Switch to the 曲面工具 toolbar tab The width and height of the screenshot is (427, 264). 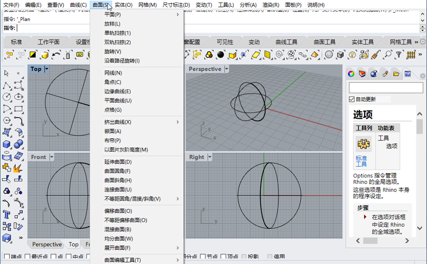tap(324, 42)
